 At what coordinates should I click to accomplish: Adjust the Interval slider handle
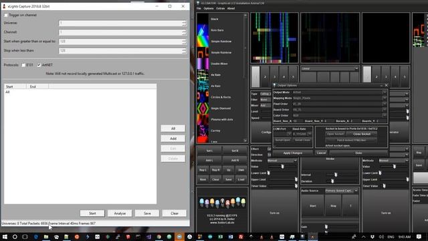pos(336,175)
